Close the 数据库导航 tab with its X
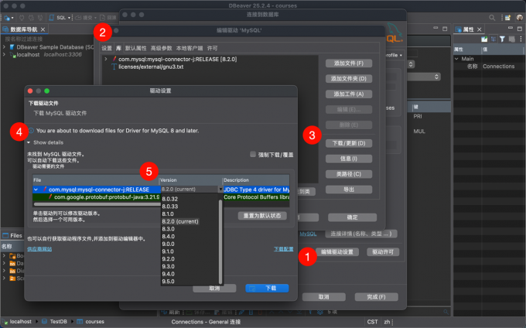 (x=43, y=29)
